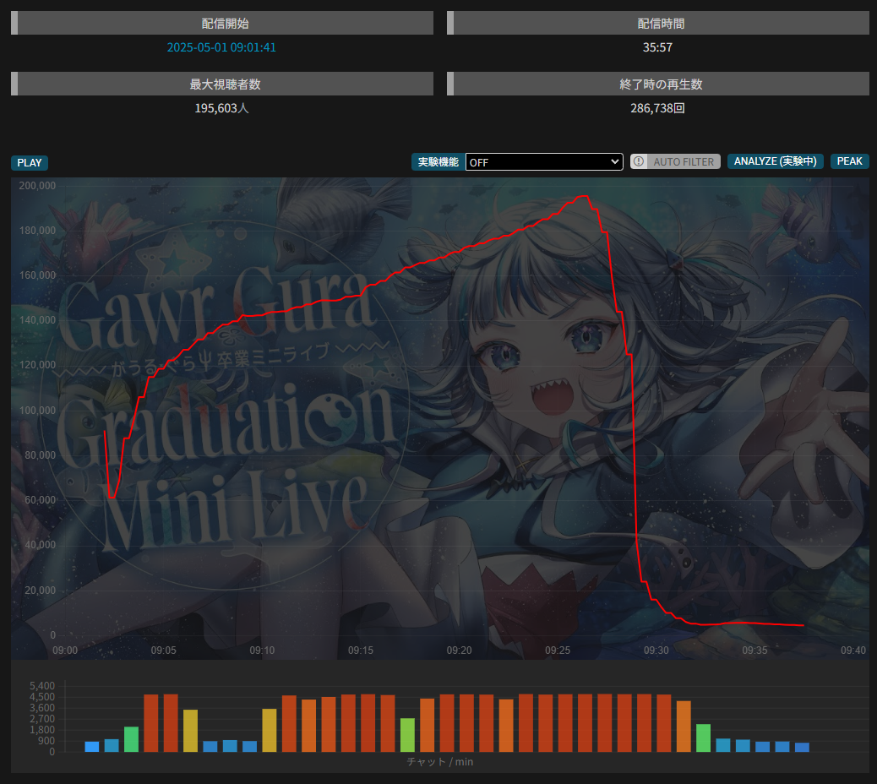The height and width of the screenshot is (784, 877).
Task: Click the 5,400 label on the chat axis
Action: (x=42, y=686)
